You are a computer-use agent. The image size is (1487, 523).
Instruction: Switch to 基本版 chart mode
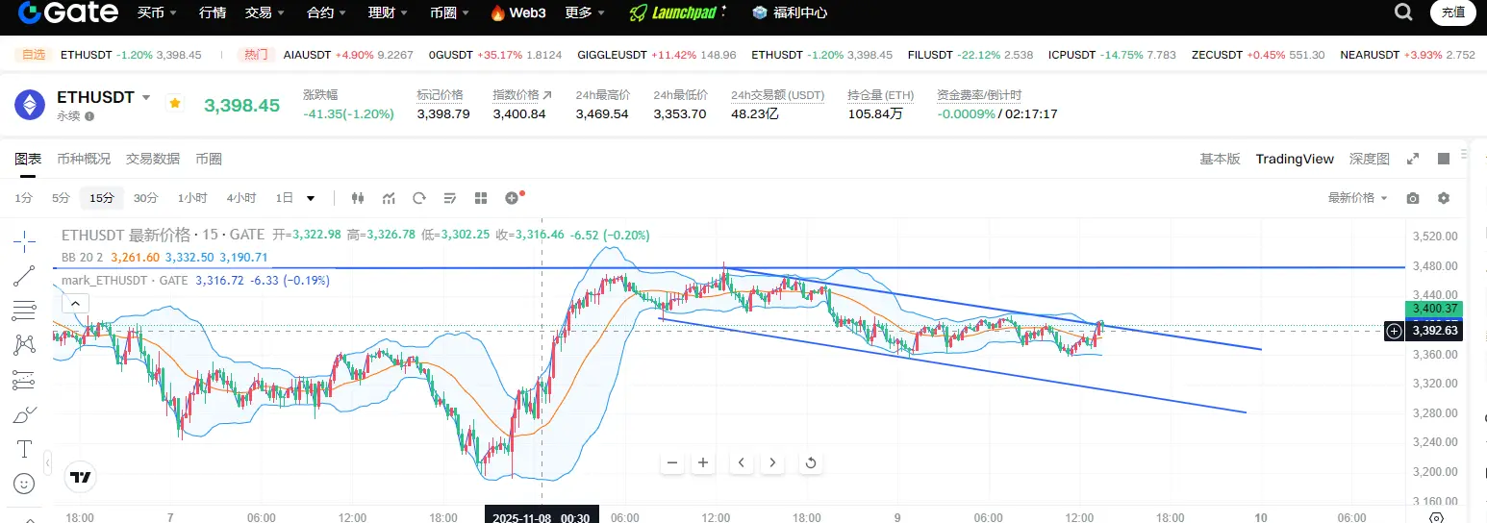tap(1220, 159)
